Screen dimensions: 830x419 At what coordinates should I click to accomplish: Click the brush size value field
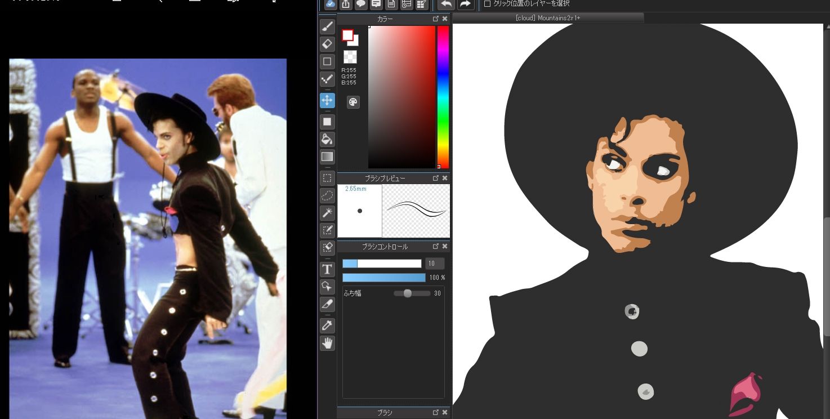click(435, 264)
